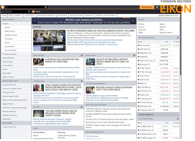The height and width of the screenshot is (141, 195).
Task: Click the grid icon right of Workspace 5
Action: [x=157, y=7]
